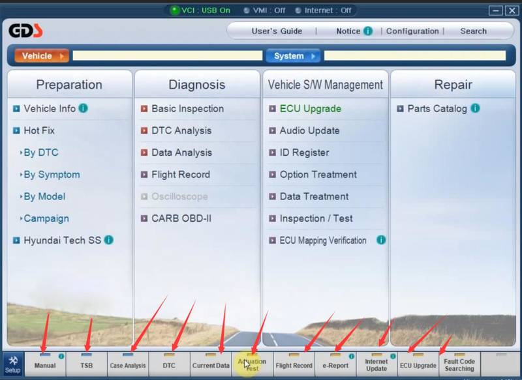Click the info badge on Manual button
Image resolution: width=522 pixels, height=380 pixels.
point(61,357)
